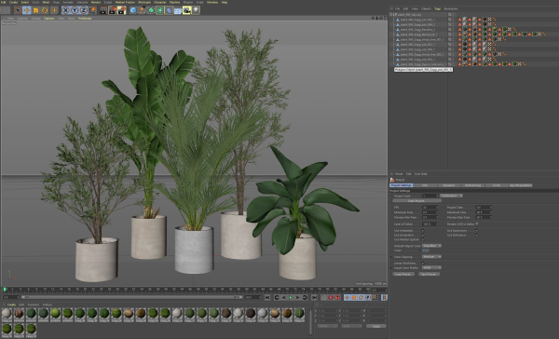559x339 pixels.
Task: Switch to the Info tab
Action: tap(425, 185)
